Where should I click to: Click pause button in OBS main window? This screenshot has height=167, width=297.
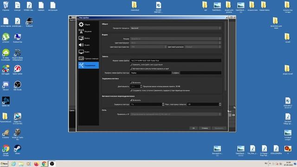pyautogui.click(x=233, y=115)
